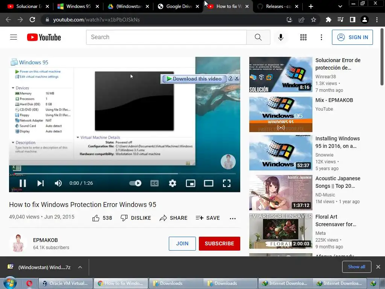Open the EPMAKOB channel avatar
The image size is (385, 289).
coord(18,243)
